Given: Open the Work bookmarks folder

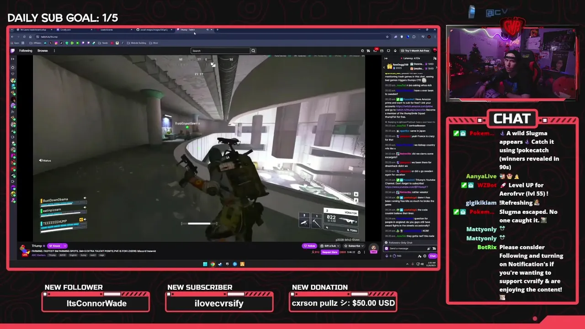Looking at the screenshot, I should 154,43.
